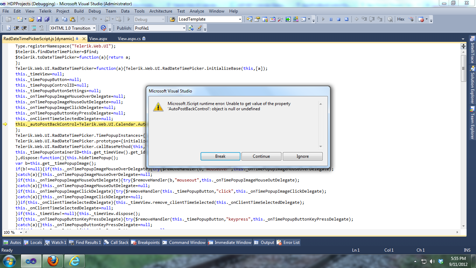Screen dimensions: 476x268
Task: Click the Uncomment selected lines icon
Action: click(x=42, y=28)
